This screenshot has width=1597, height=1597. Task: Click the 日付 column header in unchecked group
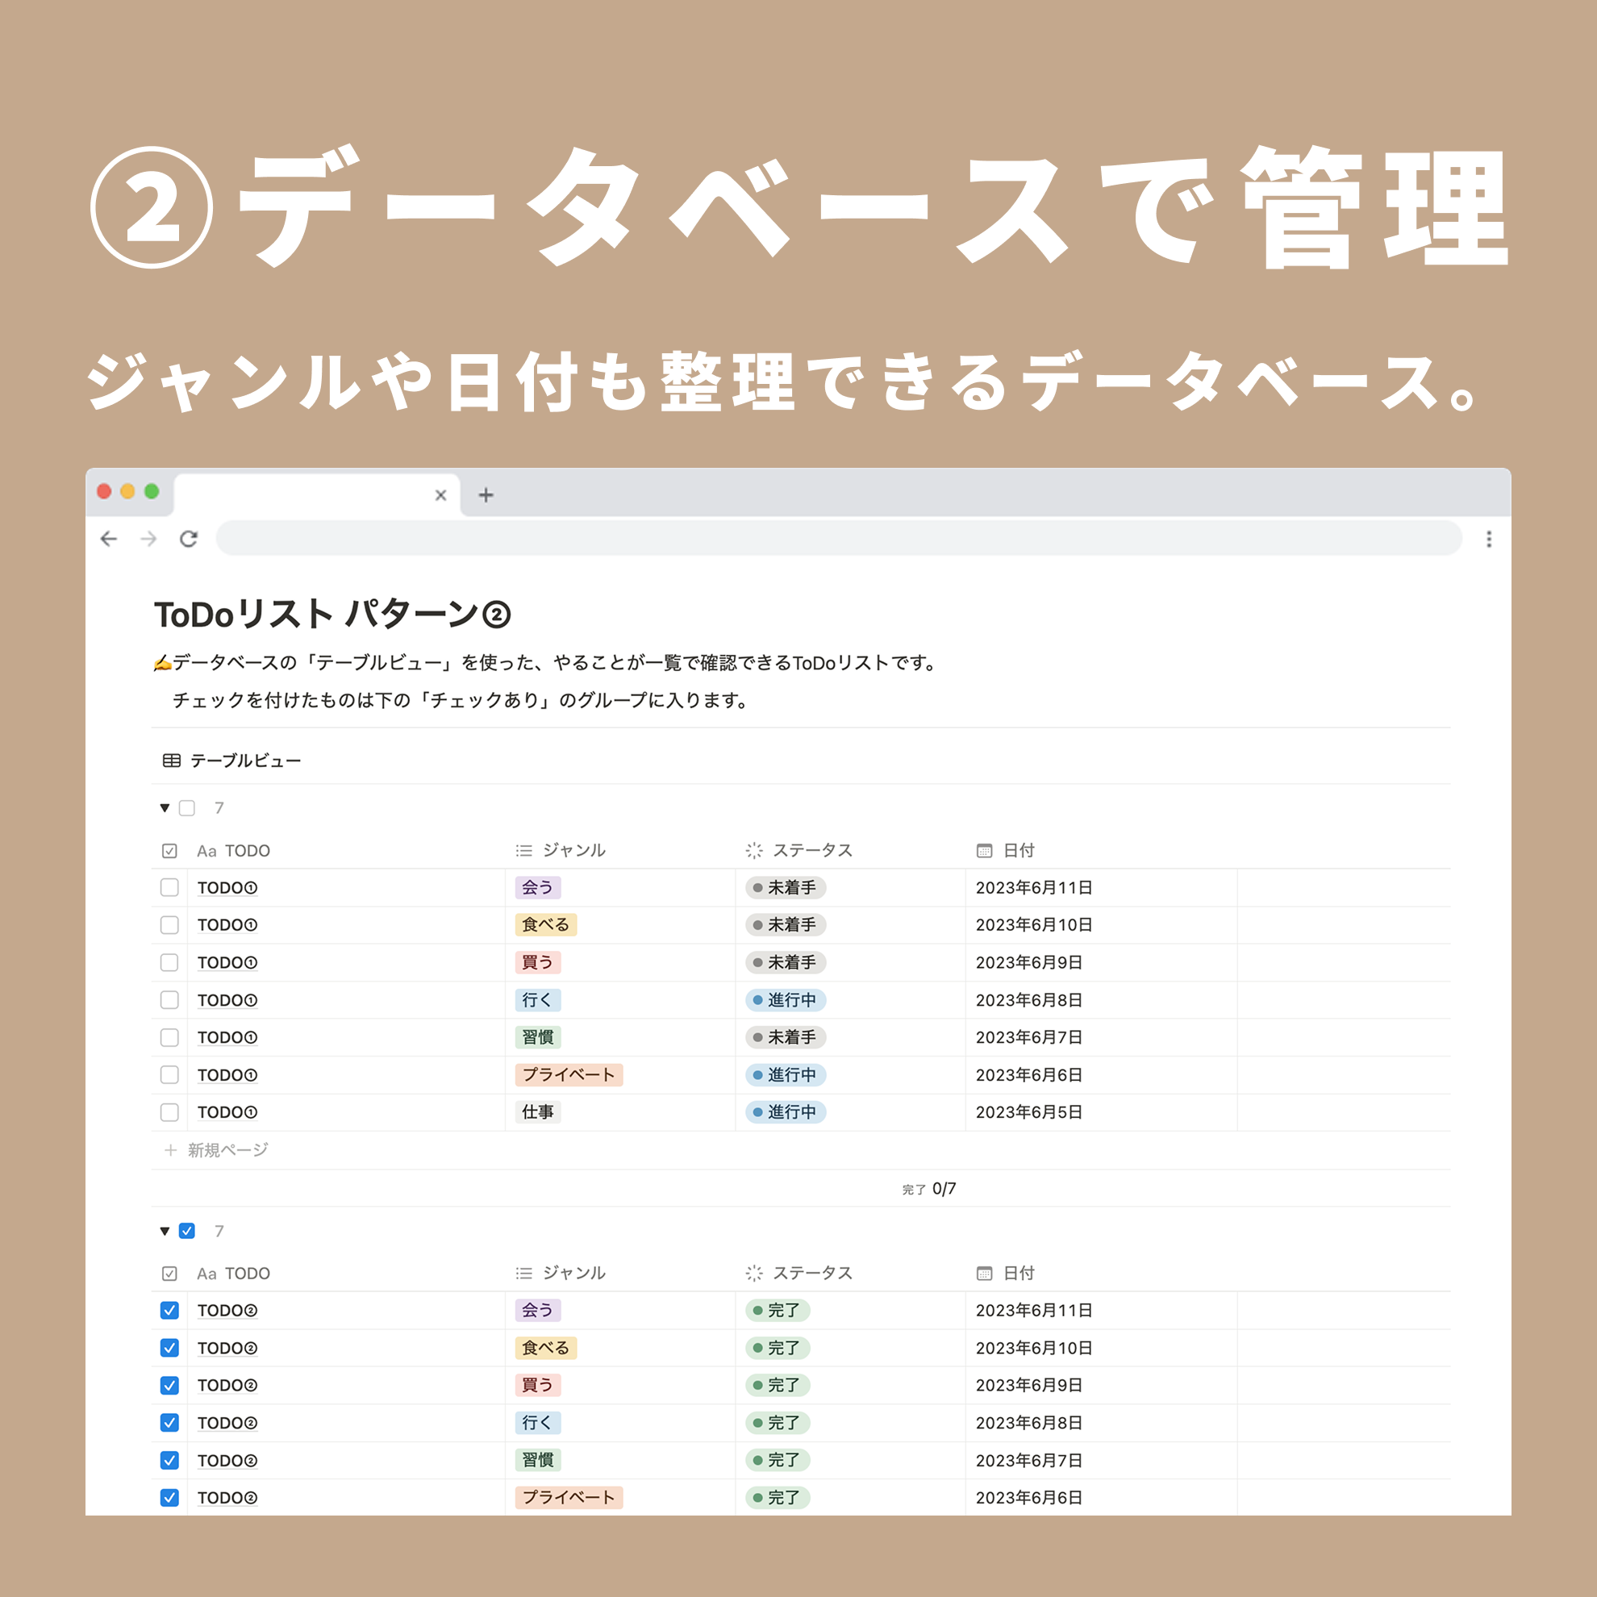click(x=1018, y=851)
